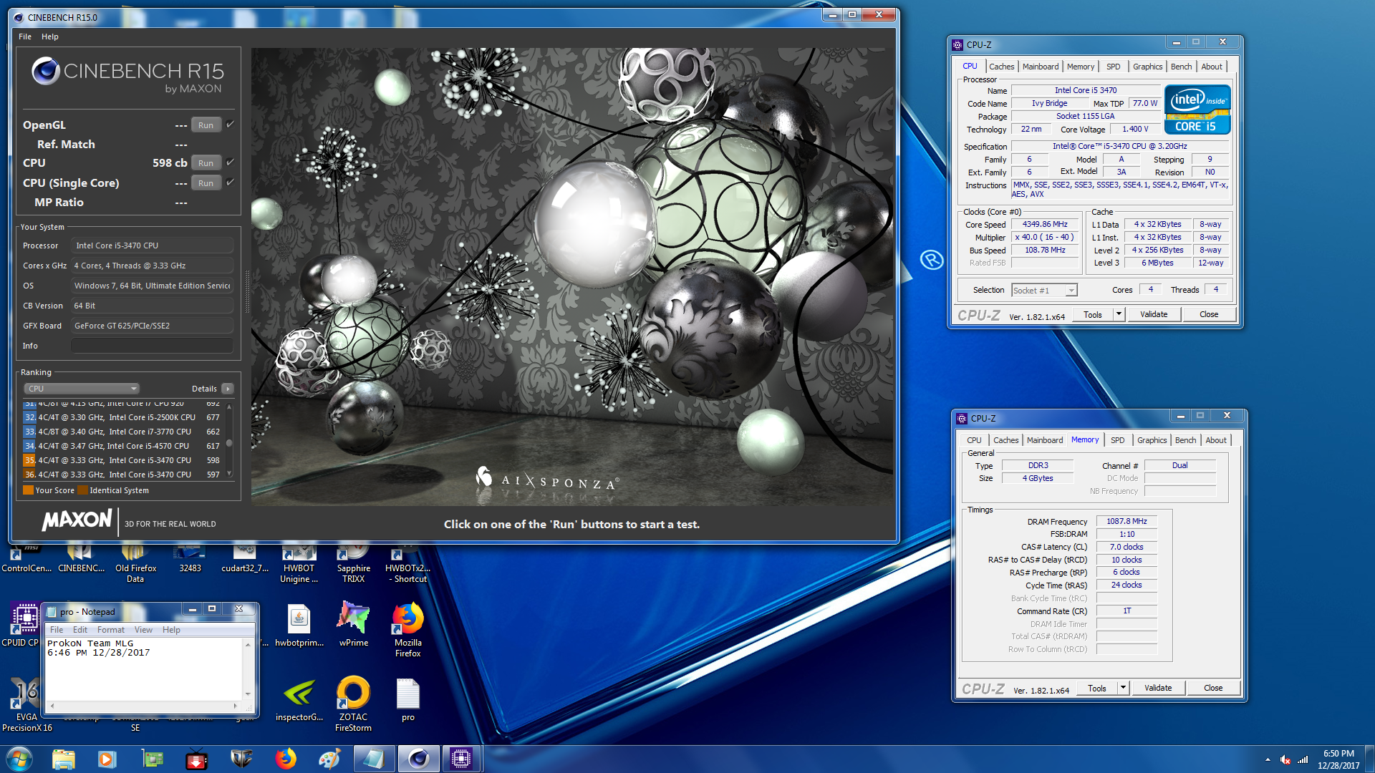The height and width of the screenshot is (773, 1375).
Task: Open Bench tab in lower CPU-Z
Action: point(1185,440)
